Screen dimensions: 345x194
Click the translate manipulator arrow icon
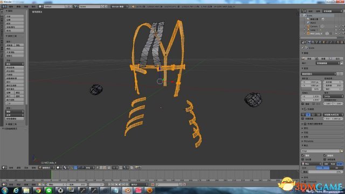click(75, 168)
